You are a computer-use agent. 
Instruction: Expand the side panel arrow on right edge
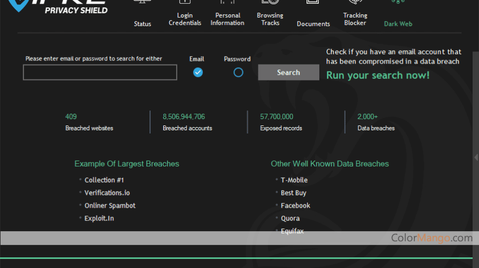pyautogui.click(x=476, y=157)
